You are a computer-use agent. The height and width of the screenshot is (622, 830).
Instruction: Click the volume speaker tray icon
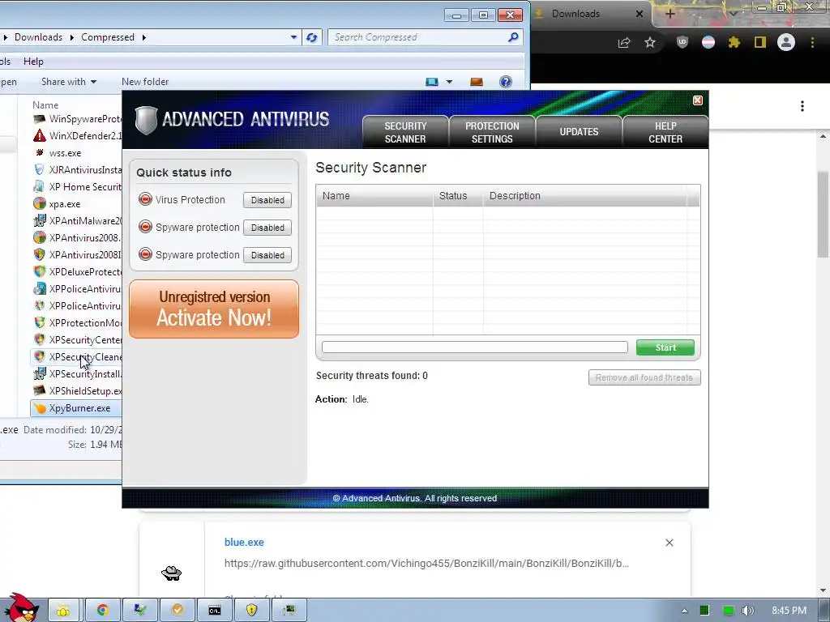(x=747, y=611)
